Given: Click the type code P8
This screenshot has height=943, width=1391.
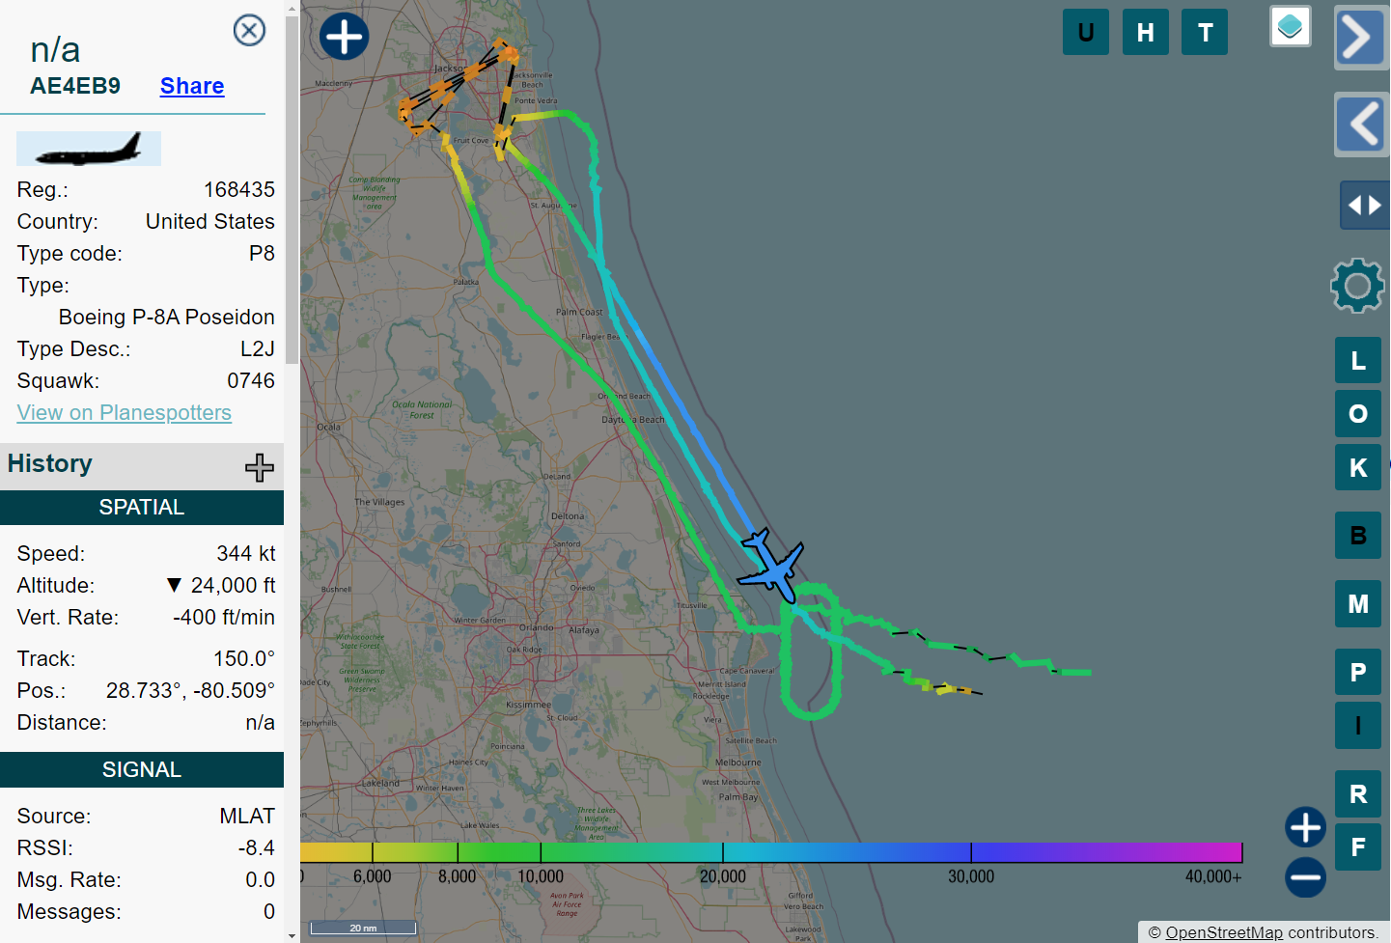Looking at the screenshot, I should pos(262,254).
